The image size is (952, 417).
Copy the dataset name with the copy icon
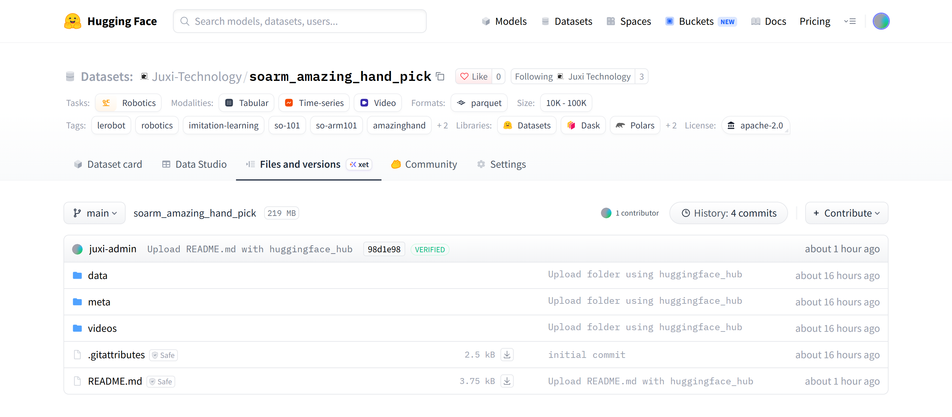pos(440,76)
